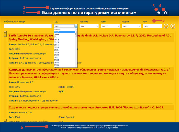Pick year 1911 from the list
The width and height of the screenshot is (179, 132).
point(64,37)
